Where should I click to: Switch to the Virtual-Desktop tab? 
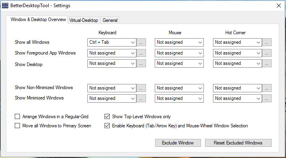click(x=83, y=20)
